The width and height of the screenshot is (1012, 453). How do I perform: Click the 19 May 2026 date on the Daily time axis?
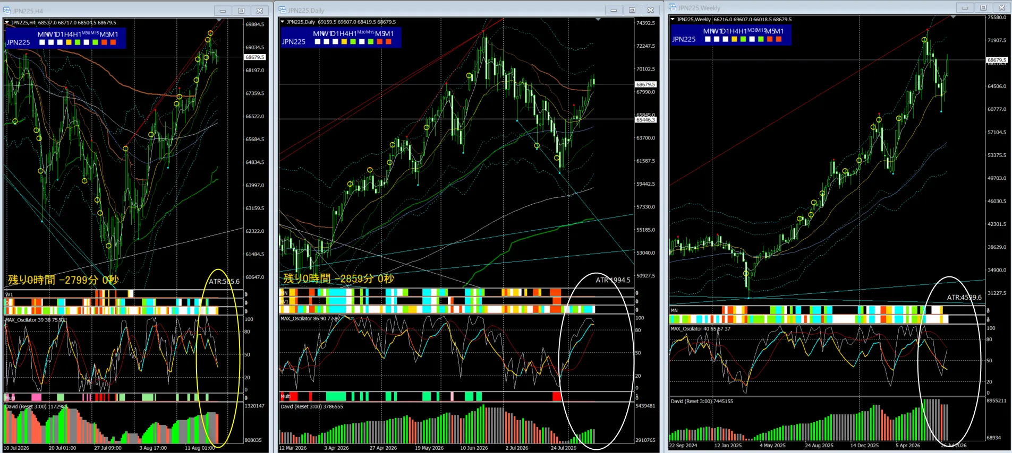coord(429,448)
